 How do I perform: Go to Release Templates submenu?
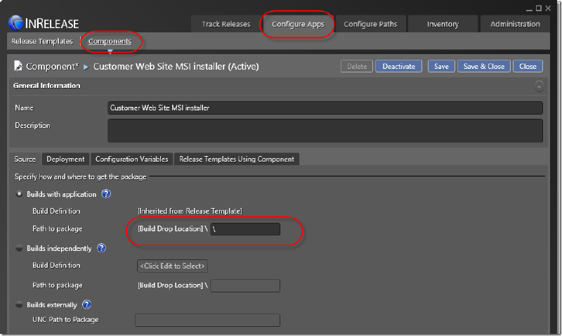pos(42,41)
